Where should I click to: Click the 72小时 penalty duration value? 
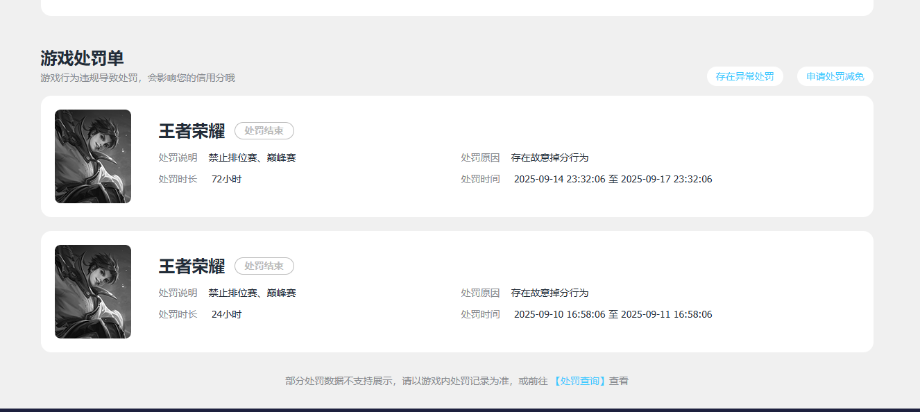(x=227, y=179)
